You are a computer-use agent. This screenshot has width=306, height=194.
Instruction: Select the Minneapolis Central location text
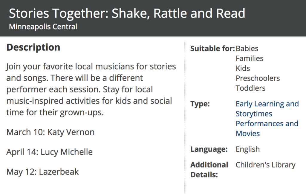(x=43, y=27)
